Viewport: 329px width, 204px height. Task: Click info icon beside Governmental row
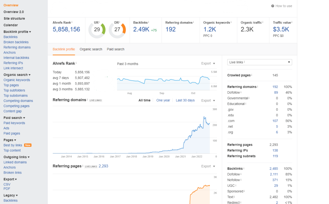249,98
